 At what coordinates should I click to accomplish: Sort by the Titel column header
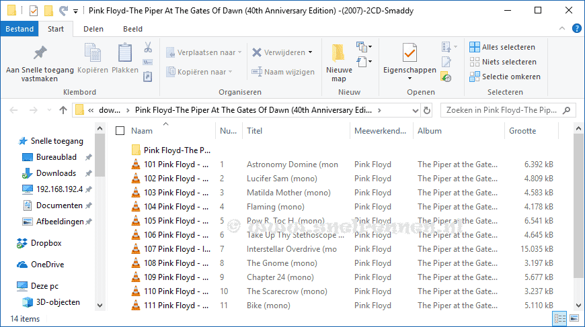tap(254, 131)
